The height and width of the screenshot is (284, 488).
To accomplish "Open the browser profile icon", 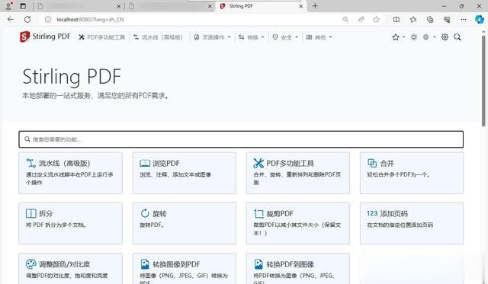I will 9,6.
